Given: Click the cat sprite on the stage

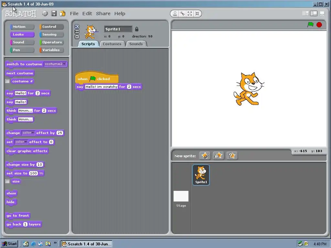Looking at the screenshot, I should (x=249, y=89).
